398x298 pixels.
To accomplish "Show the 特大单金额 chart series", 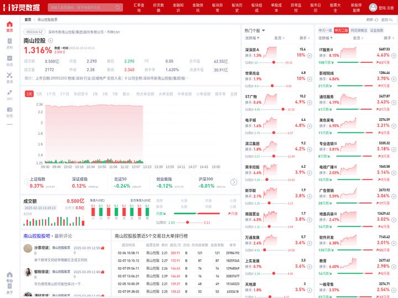I will tap(145, 94).
